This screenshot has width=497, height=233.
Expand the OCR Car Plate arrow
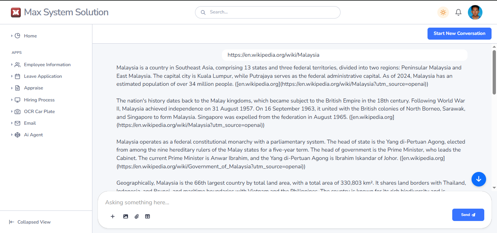point(12,112)
